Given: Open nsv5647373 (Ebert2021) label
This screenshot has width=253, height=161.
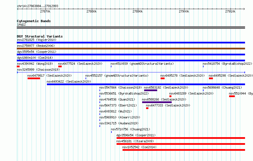Looking at the screenshot, I should (118, 105).
